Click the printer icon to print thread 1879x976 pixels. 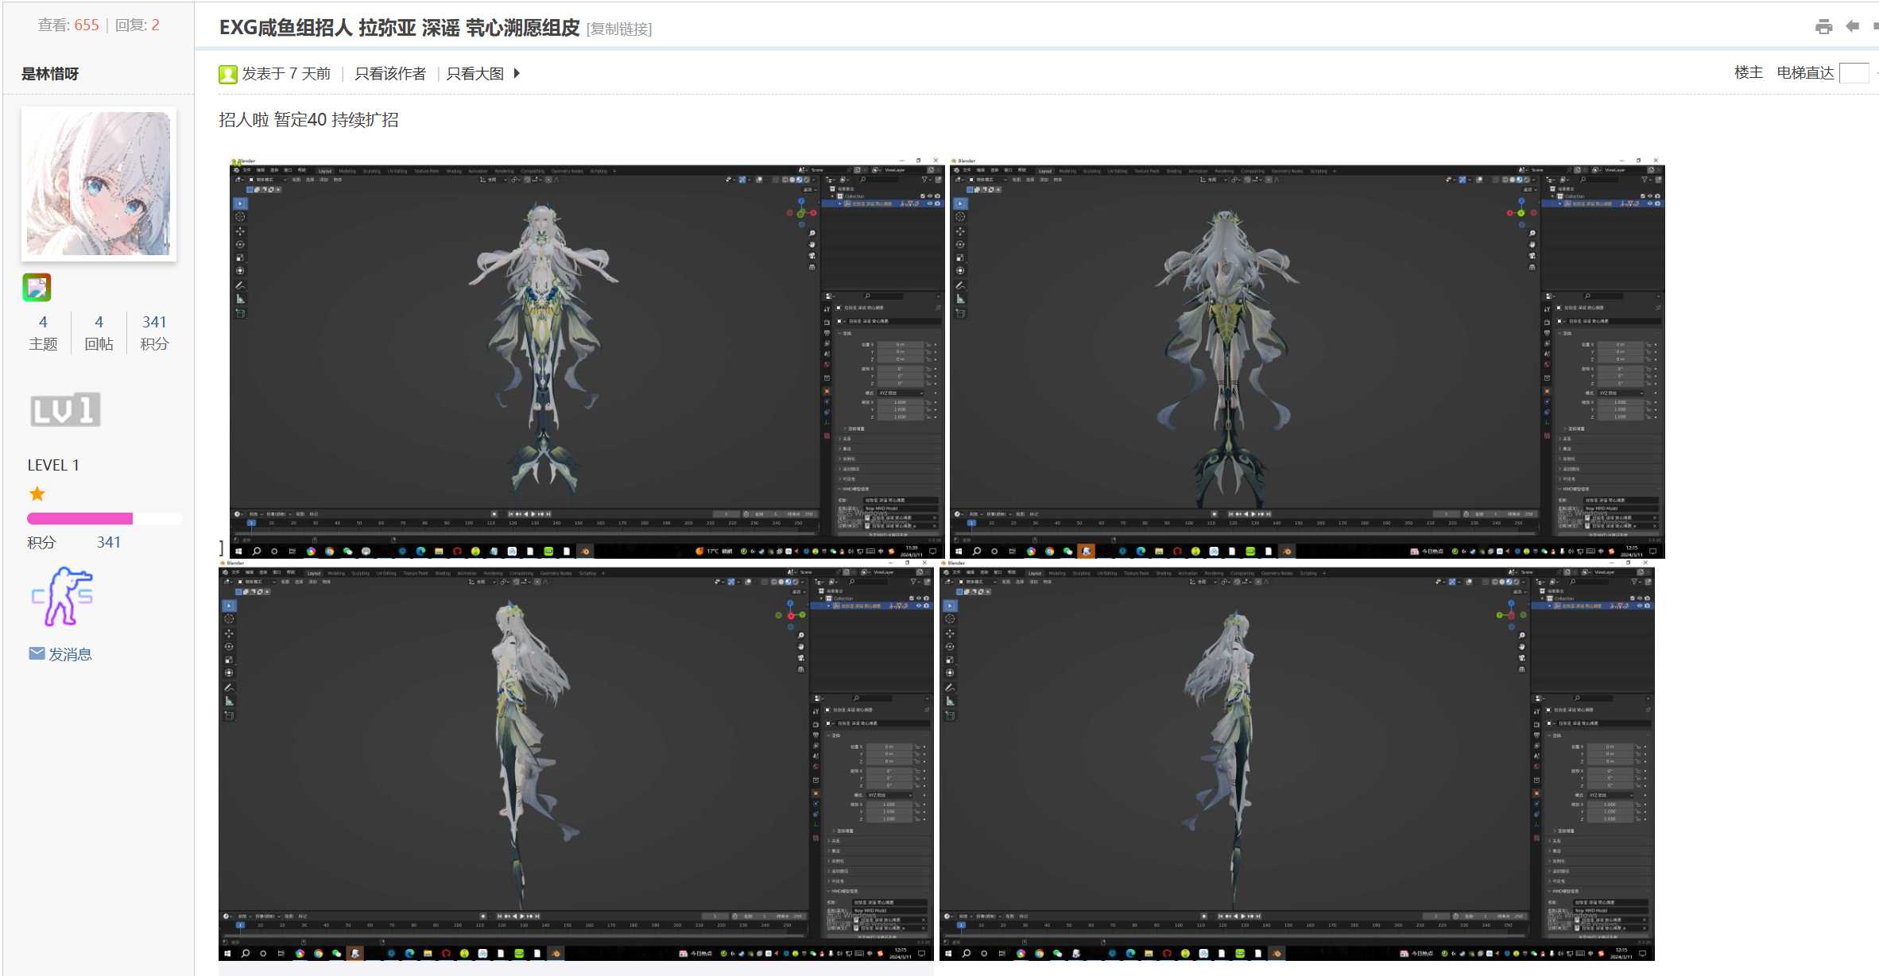pyautogui.click(x=1824, y=27)
